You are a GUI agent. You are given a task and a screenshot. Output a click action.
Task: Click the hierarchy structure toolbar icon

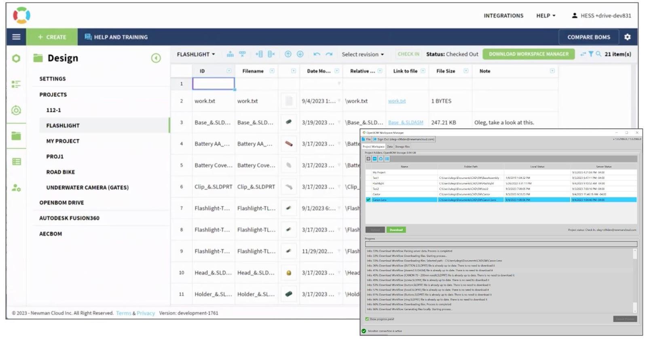(x=230, y=54)
